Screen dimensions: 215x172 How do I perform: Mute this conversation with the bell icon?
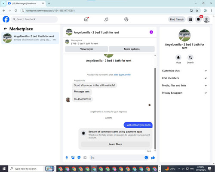(x=178, y=58)
